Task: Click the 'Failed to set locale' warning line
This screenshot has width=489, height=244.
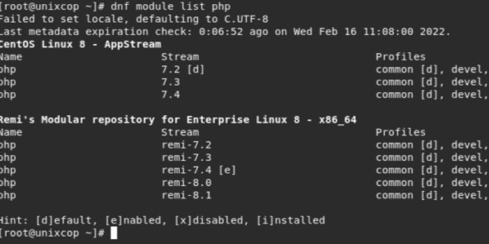Action: 133,19
